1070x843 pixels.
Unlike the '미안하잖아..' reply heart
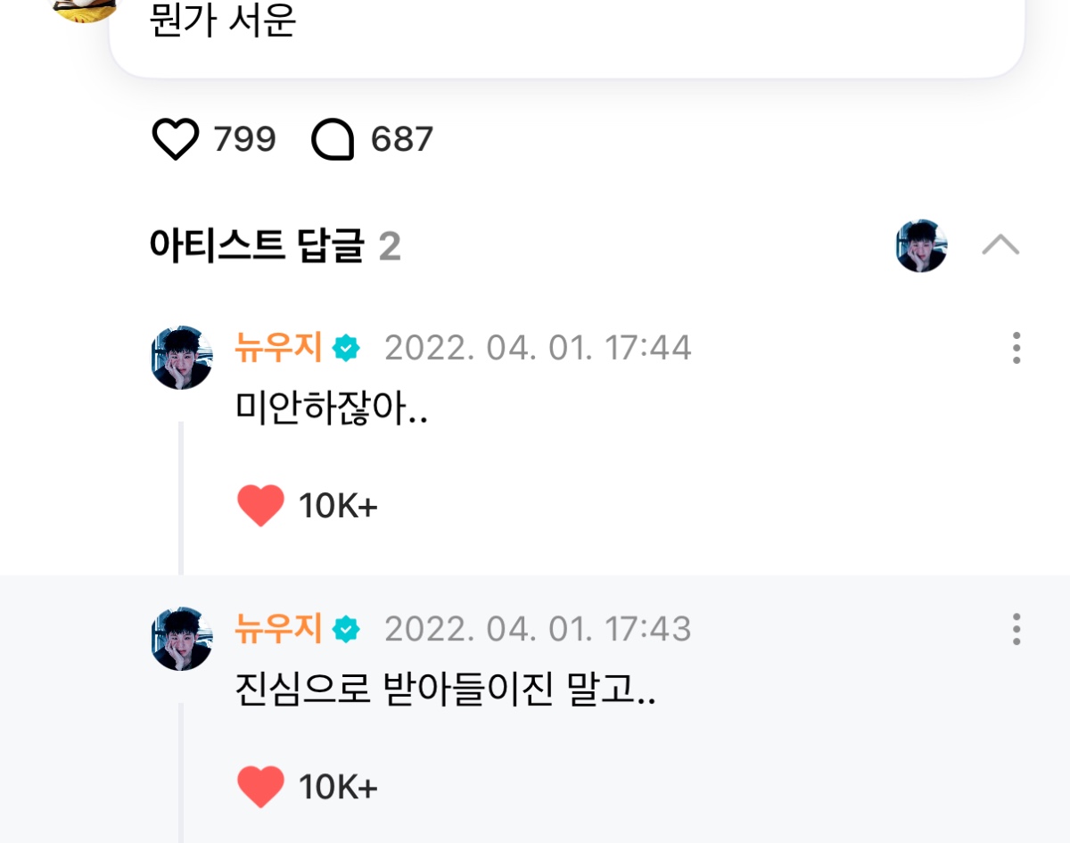260,506
